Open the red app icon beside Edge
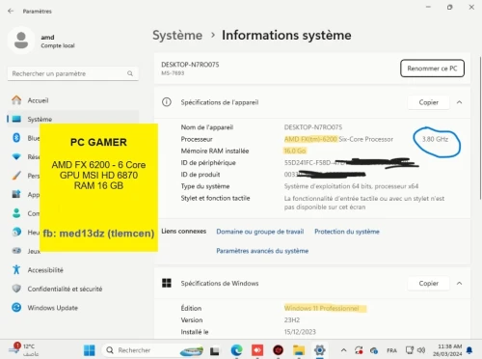Image resolution: width=482 pixels, height=359 pixels. click(257, 350)
